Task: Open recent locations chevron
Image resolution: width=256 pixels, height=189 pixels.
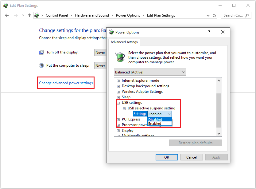Action: click(23, 15)
